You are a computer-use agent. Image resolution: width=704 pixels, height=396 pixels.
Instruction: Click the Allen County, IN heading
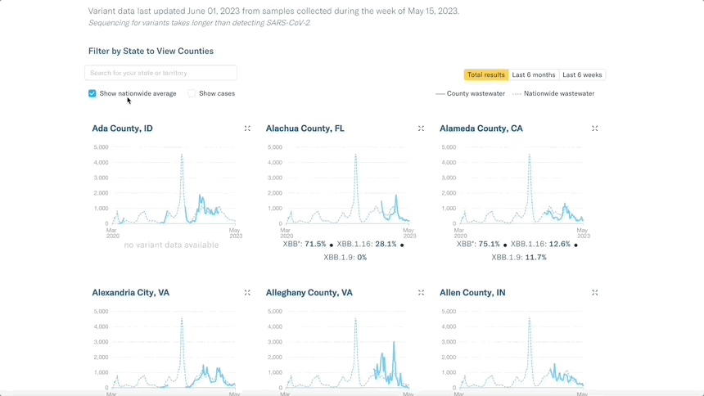click(472, 293)
